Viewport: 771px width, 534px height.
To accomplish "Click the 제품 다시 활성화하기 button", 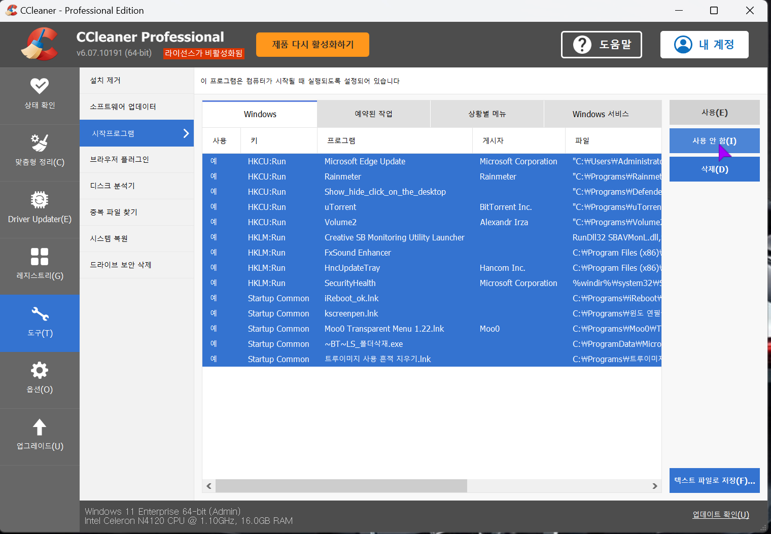I will pyautogui.click(x=312, y=45).
